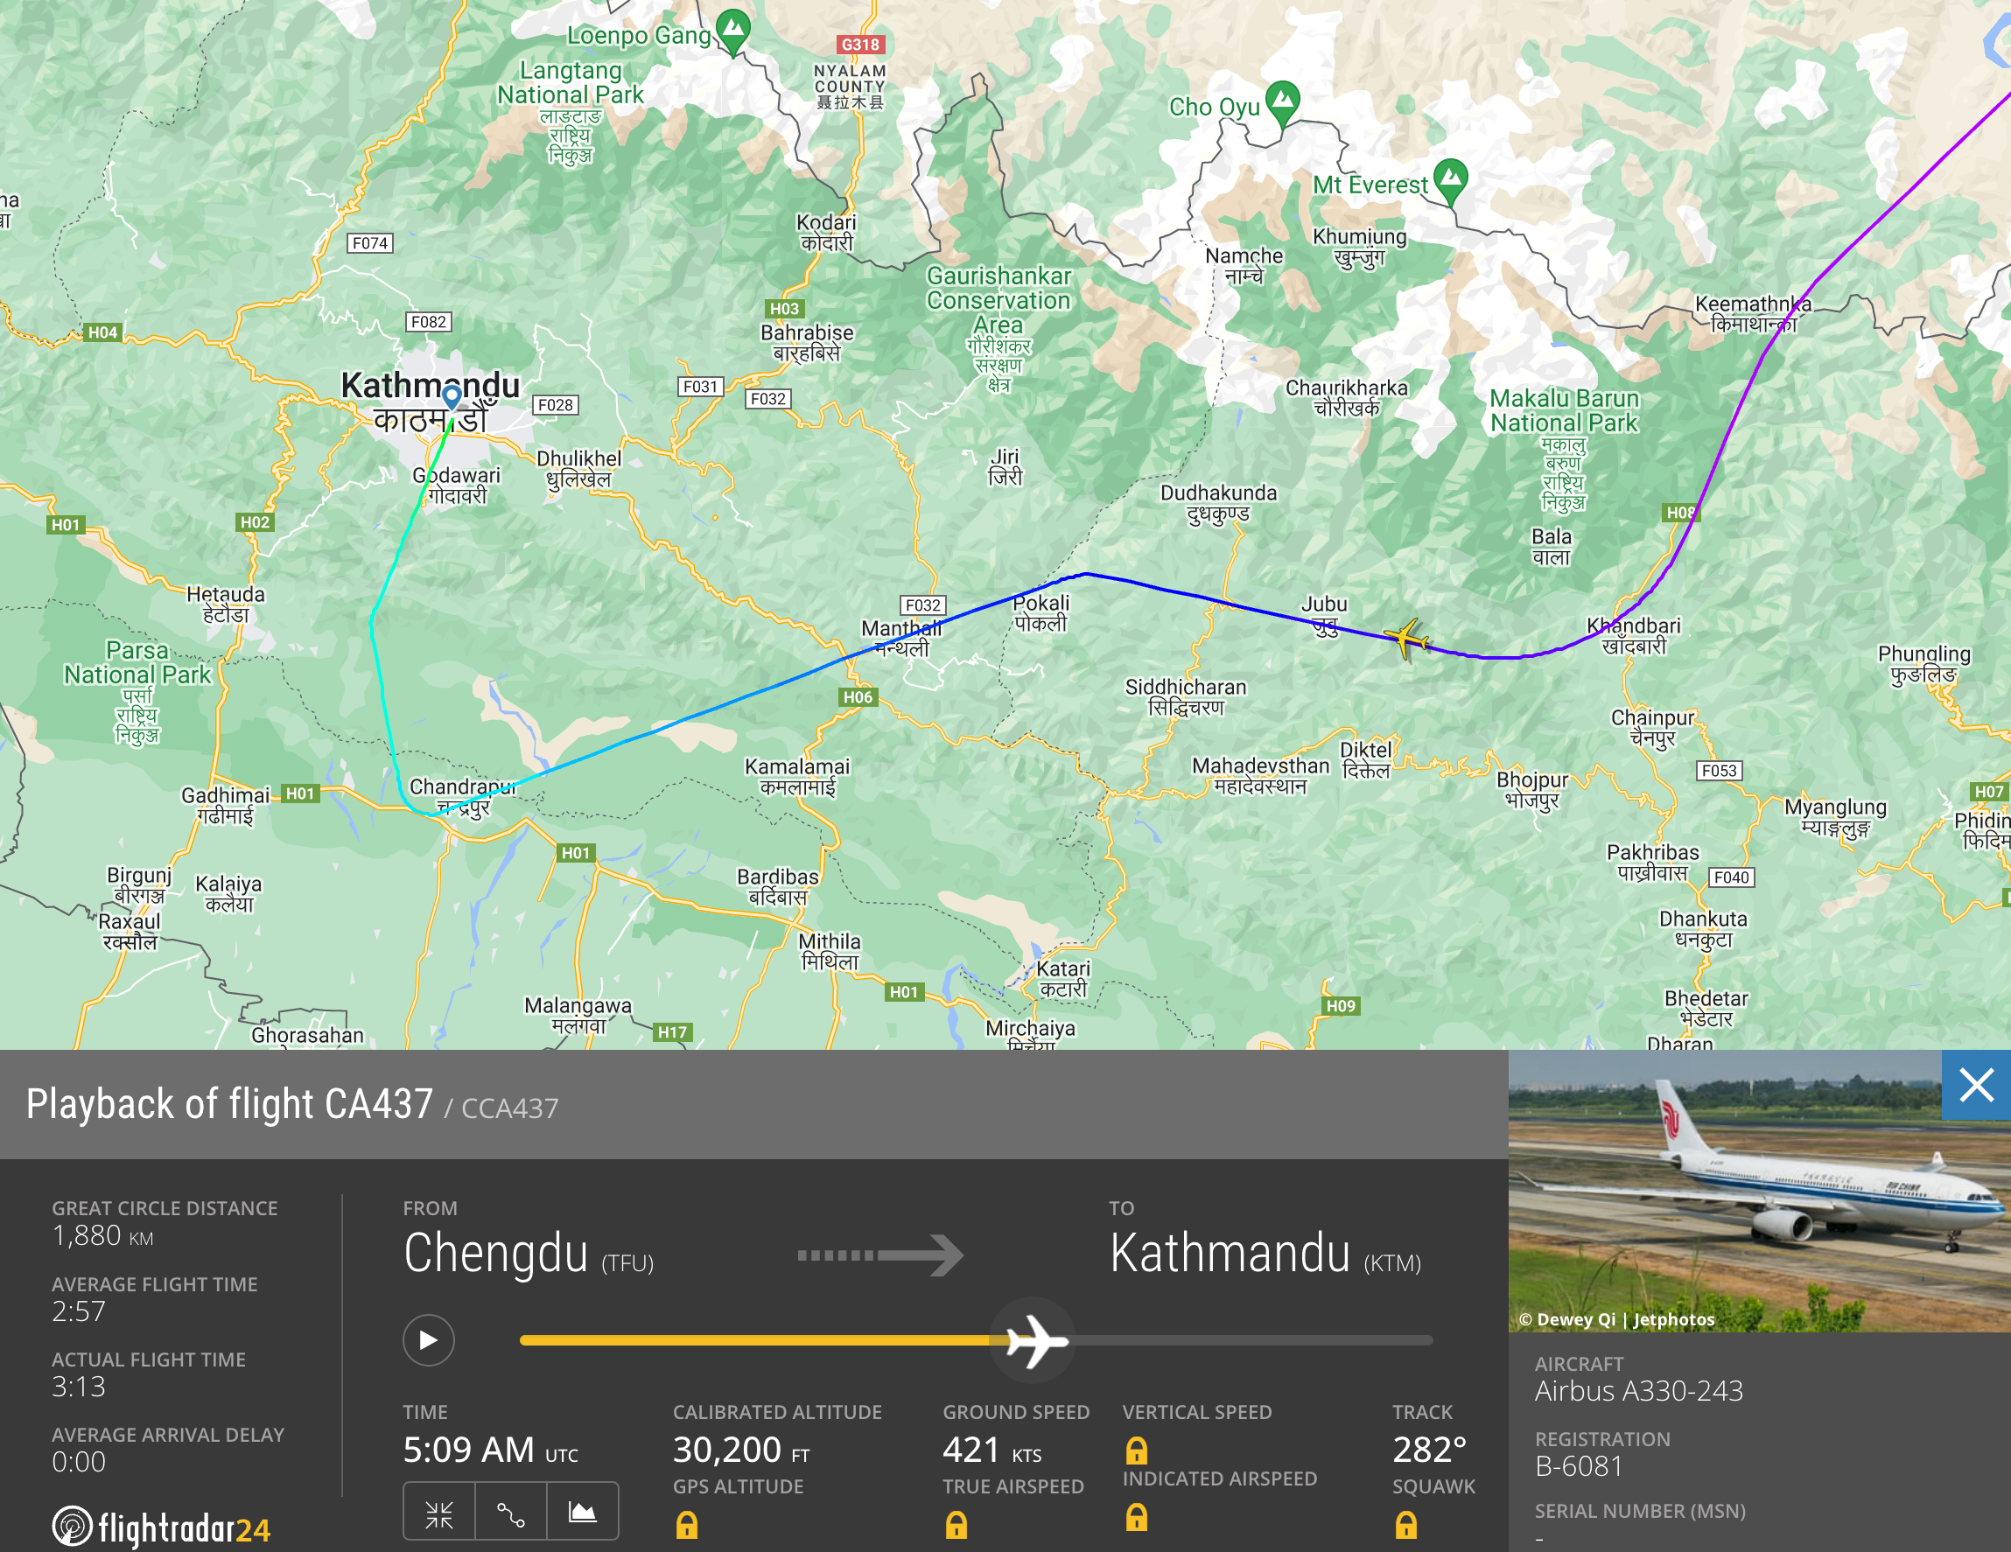This screenshot has height=1552, width=2011.
Task: Click the indicated airspeed lock icon
Action: point(1137,1517)
